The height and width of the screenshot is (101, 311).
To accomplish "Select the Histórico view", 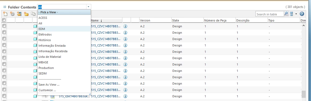I will (x=64, y=40).
